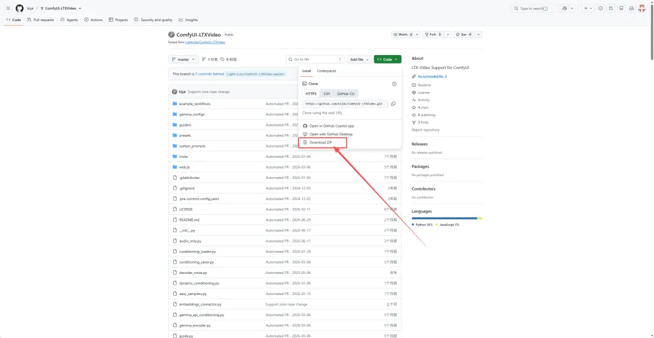Open the gemma_configs folder
654x338 pixels.
click(191, 114)
